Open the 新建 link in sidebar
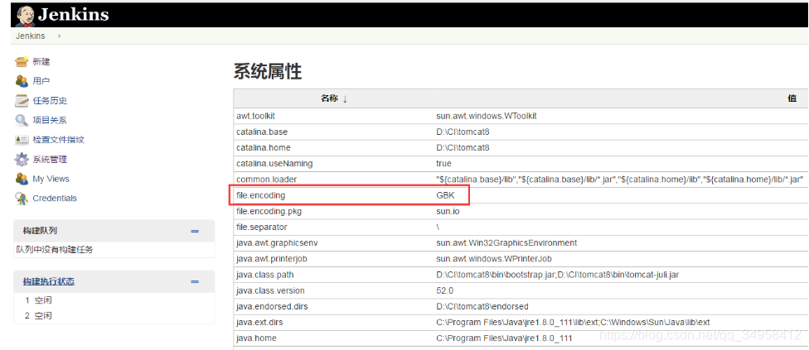This screenshot has height=350, width=809. pos(41,62)
